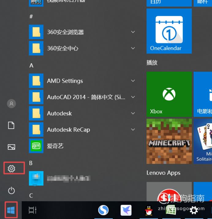Launch Sogou browser from the taskbar
212x219 pixels.
click(x=103, y=210)
